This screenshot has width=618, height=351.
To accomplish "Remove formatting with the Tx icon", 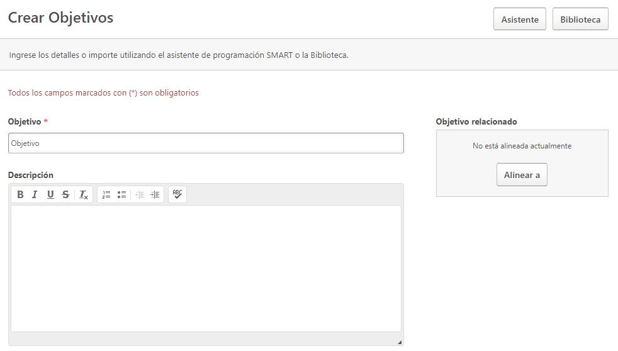I will click(x=83, y=194).
